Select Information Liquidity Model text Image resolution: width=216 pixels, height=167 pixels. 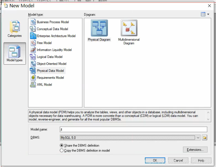pyautogui.click(x=54, y=50)
